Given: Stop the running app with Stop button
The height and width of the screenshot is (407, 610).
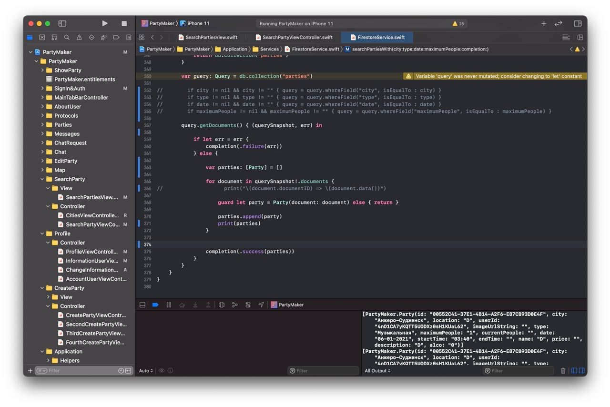Looking at the screenshot, I should [124, 23].
